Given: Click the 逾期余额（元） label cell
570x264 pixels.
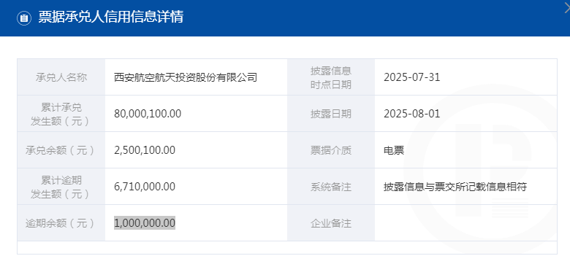Looking at the screenshot, I should pyautogui.click(x=61, y=223).
